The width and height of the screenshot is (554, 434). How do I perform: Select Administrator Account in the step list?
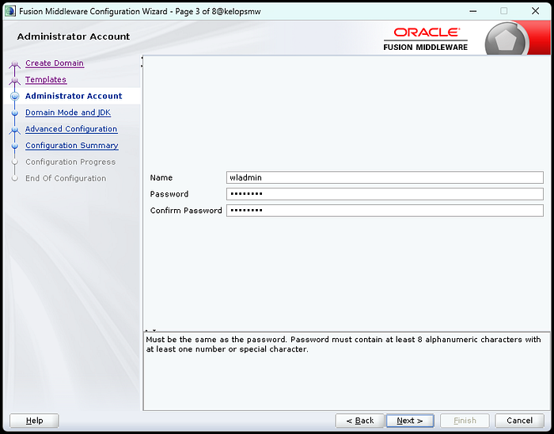74,96
